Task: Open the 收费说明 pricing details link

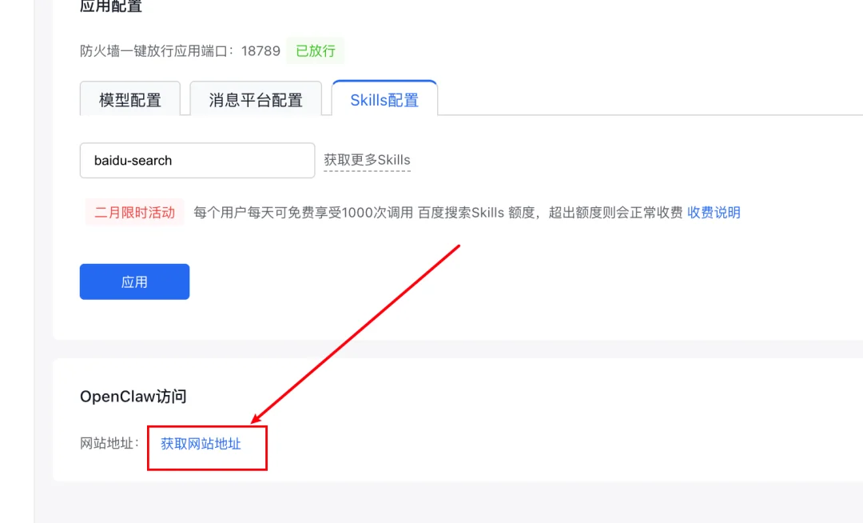Action: click(x=713, y=212)
